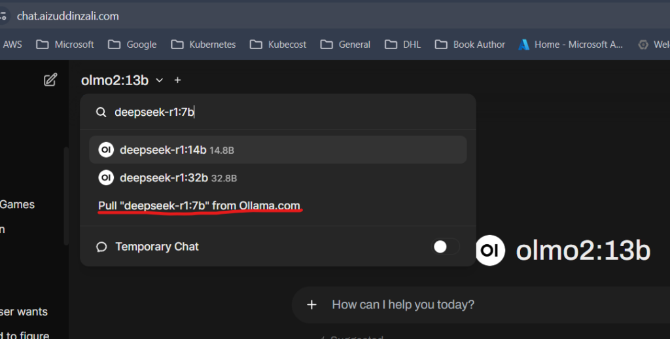
Task: Add another model with plus icon
Action: [178, 80]
